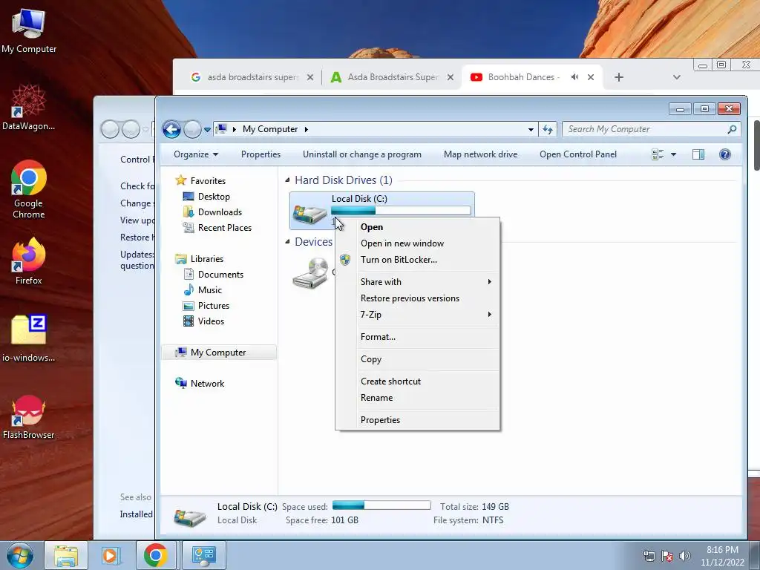Click the Explorer back arrow button
This screenshot has height=570, width=760.
coord(171,129)
